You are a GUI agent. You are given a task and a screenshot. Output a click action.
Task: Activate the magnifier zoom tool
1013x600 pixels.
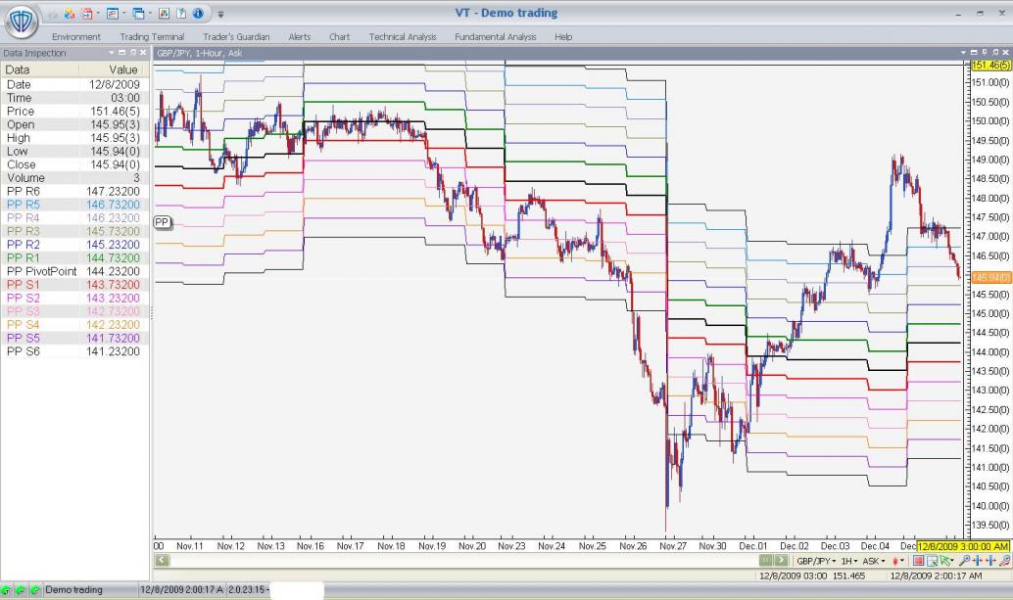click(964, 561)
